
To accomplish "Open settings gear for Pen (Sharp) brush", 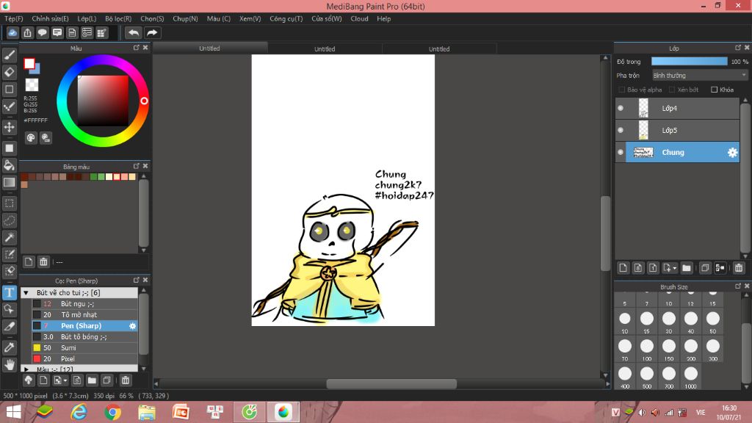I will (x=132, y=325).
